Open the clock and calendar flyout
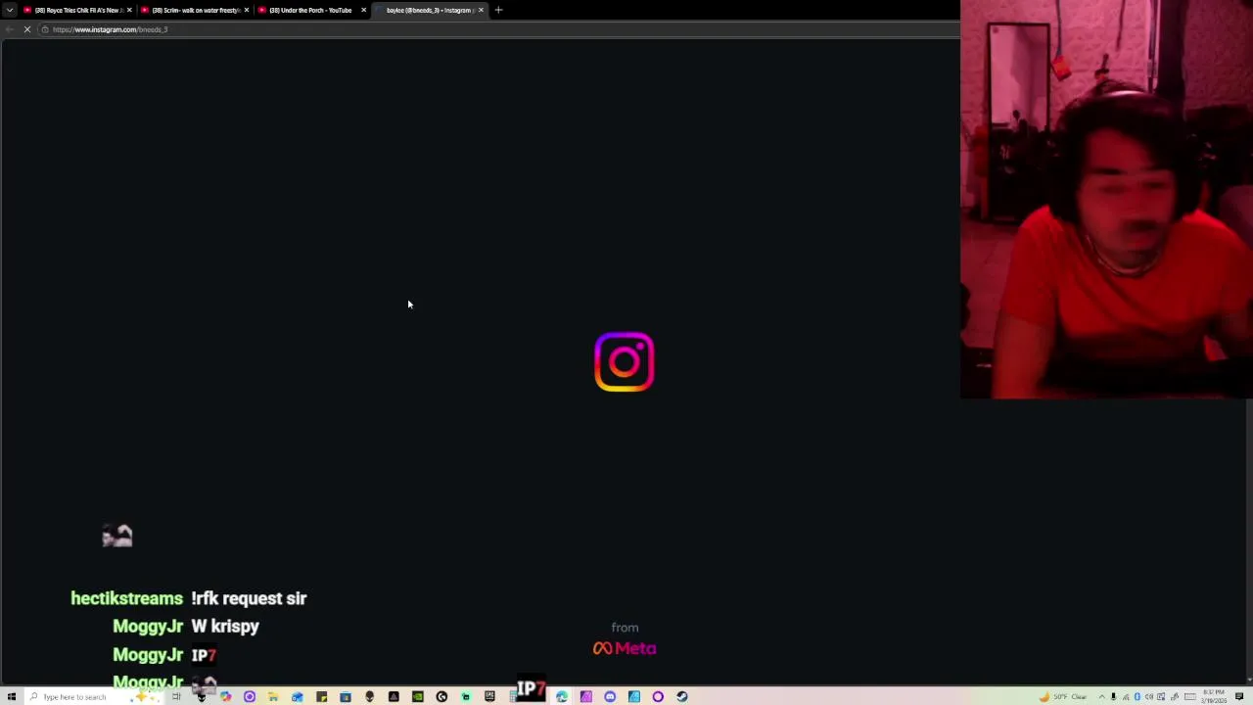 (x=1215, y=696)
